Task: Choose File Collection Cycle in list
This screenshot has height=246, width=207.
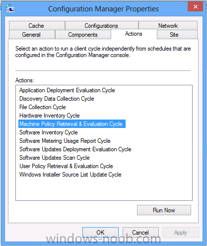Action: 43,107
